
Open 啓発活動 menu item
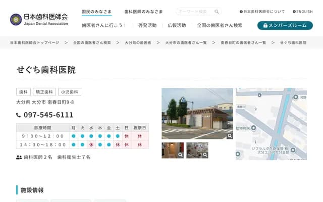[147, 25]
